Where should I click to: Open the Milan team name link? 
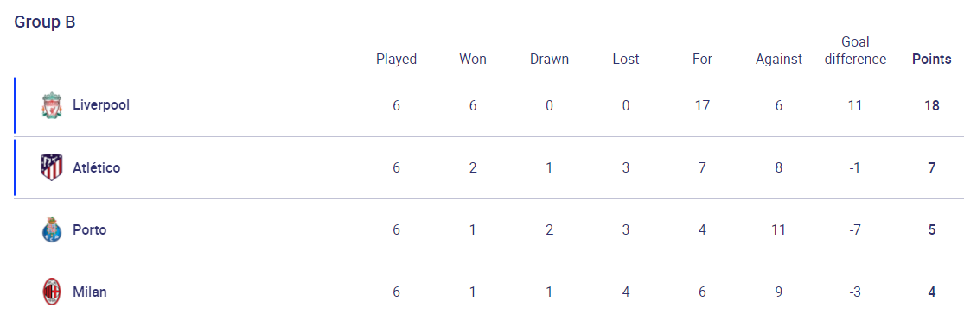click(90, 292)
